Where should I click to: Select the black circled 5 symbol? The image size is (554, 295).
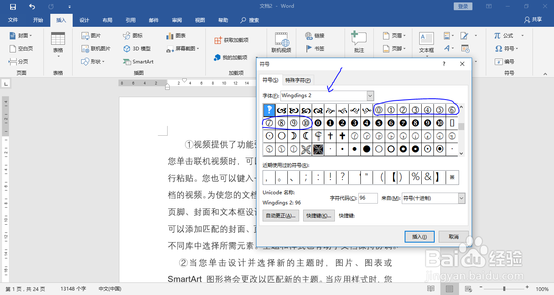coord(379,123)
